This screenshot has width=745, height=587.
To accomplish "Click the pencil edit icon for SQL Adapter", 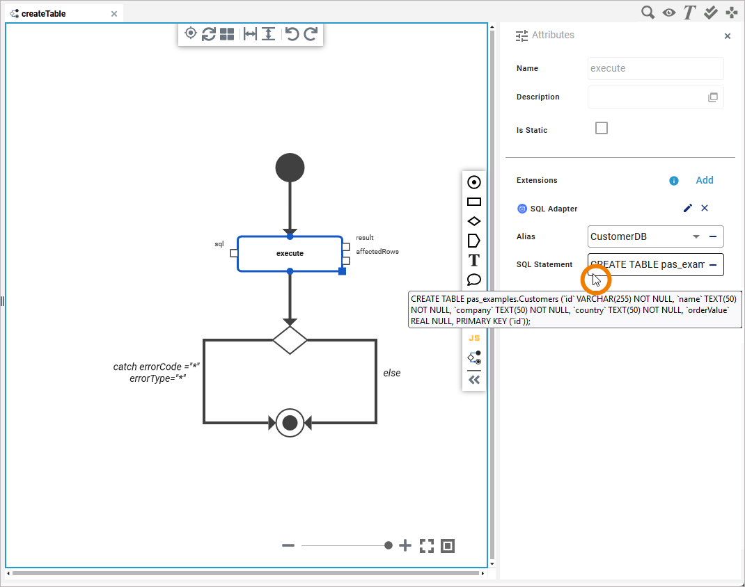I will coord(687,209).
